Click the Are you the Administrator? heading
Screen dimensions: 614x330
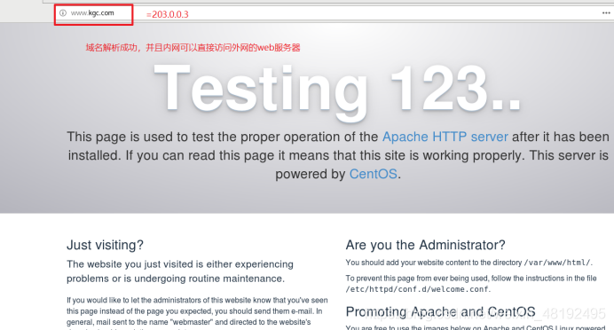(x=425, y=245)
